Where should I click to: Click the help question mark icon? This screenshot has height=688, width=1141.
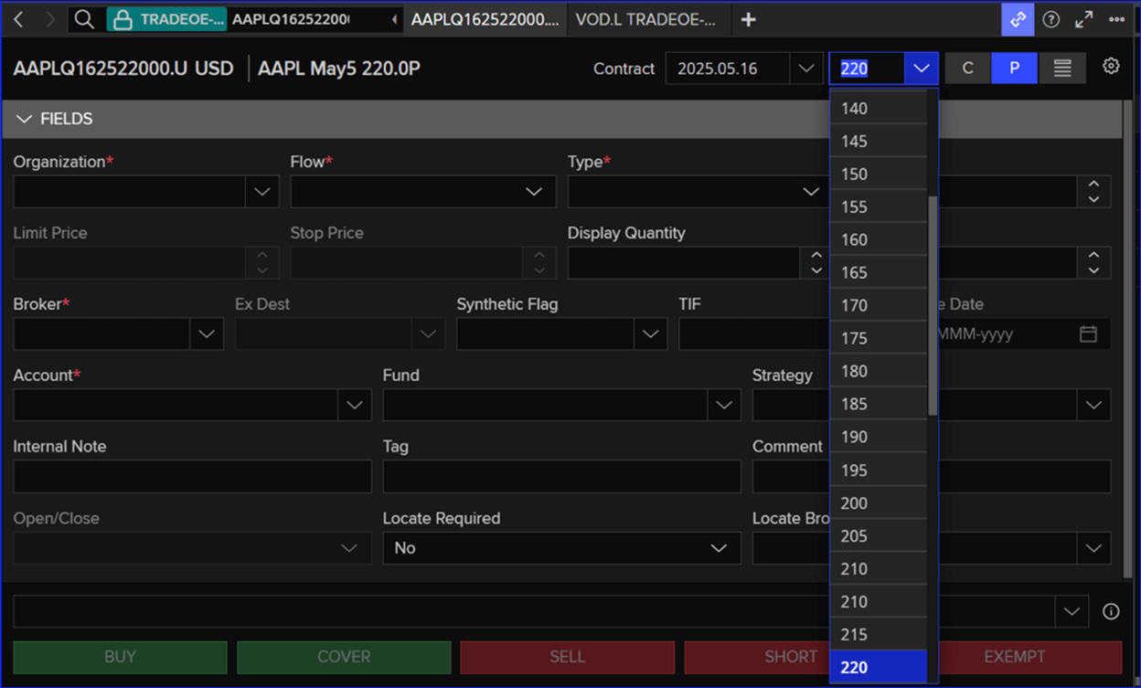tap(1050, 18)
